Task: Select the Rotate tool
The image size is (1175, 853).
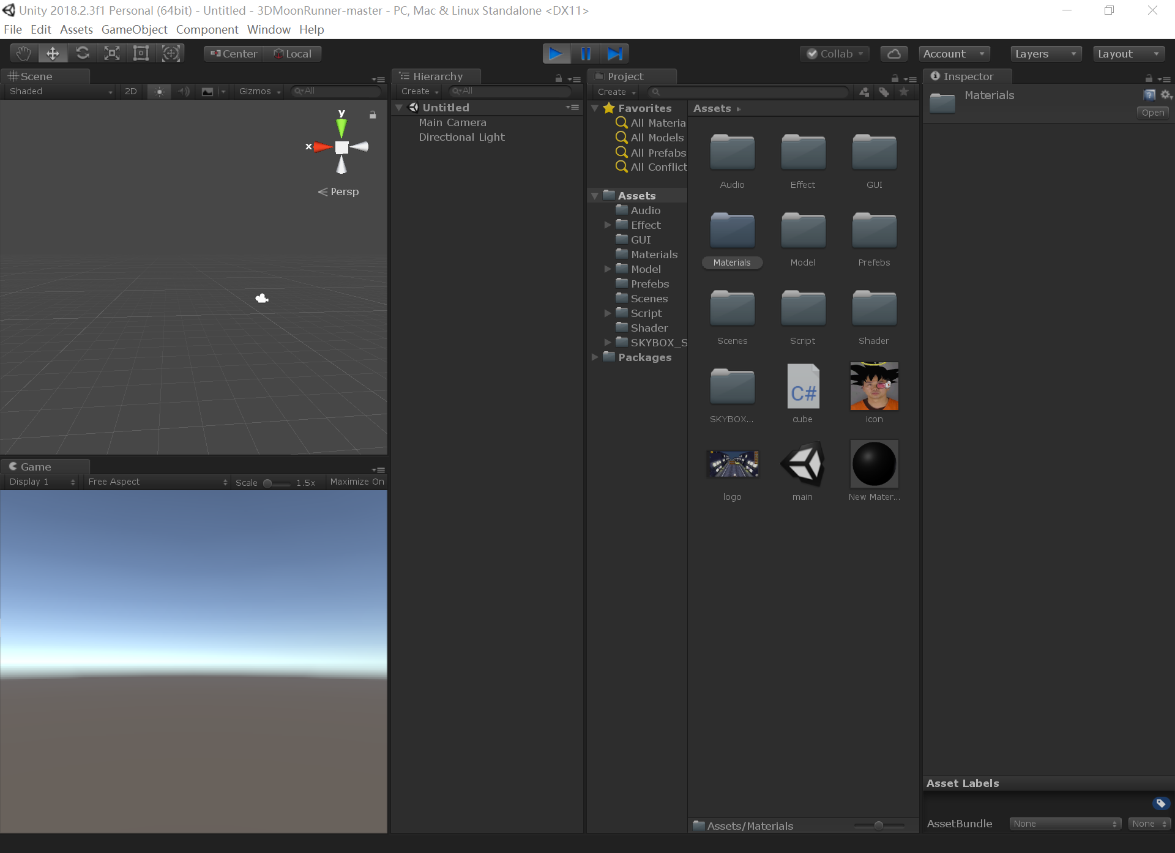Action: point(82,54)
